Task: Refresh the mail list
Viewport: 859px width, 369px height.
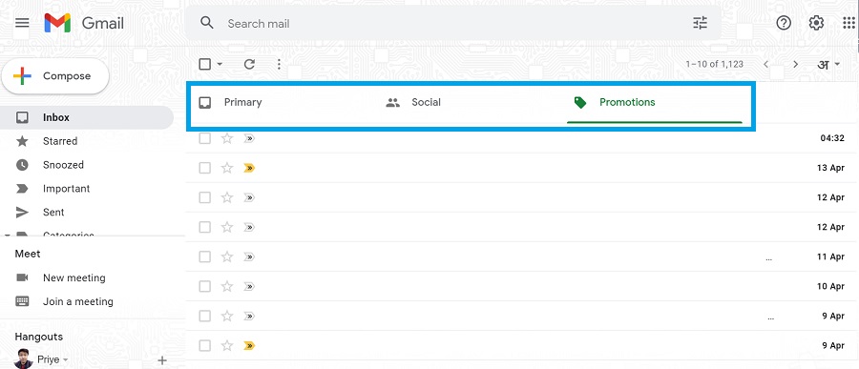Action: [249, 65]
